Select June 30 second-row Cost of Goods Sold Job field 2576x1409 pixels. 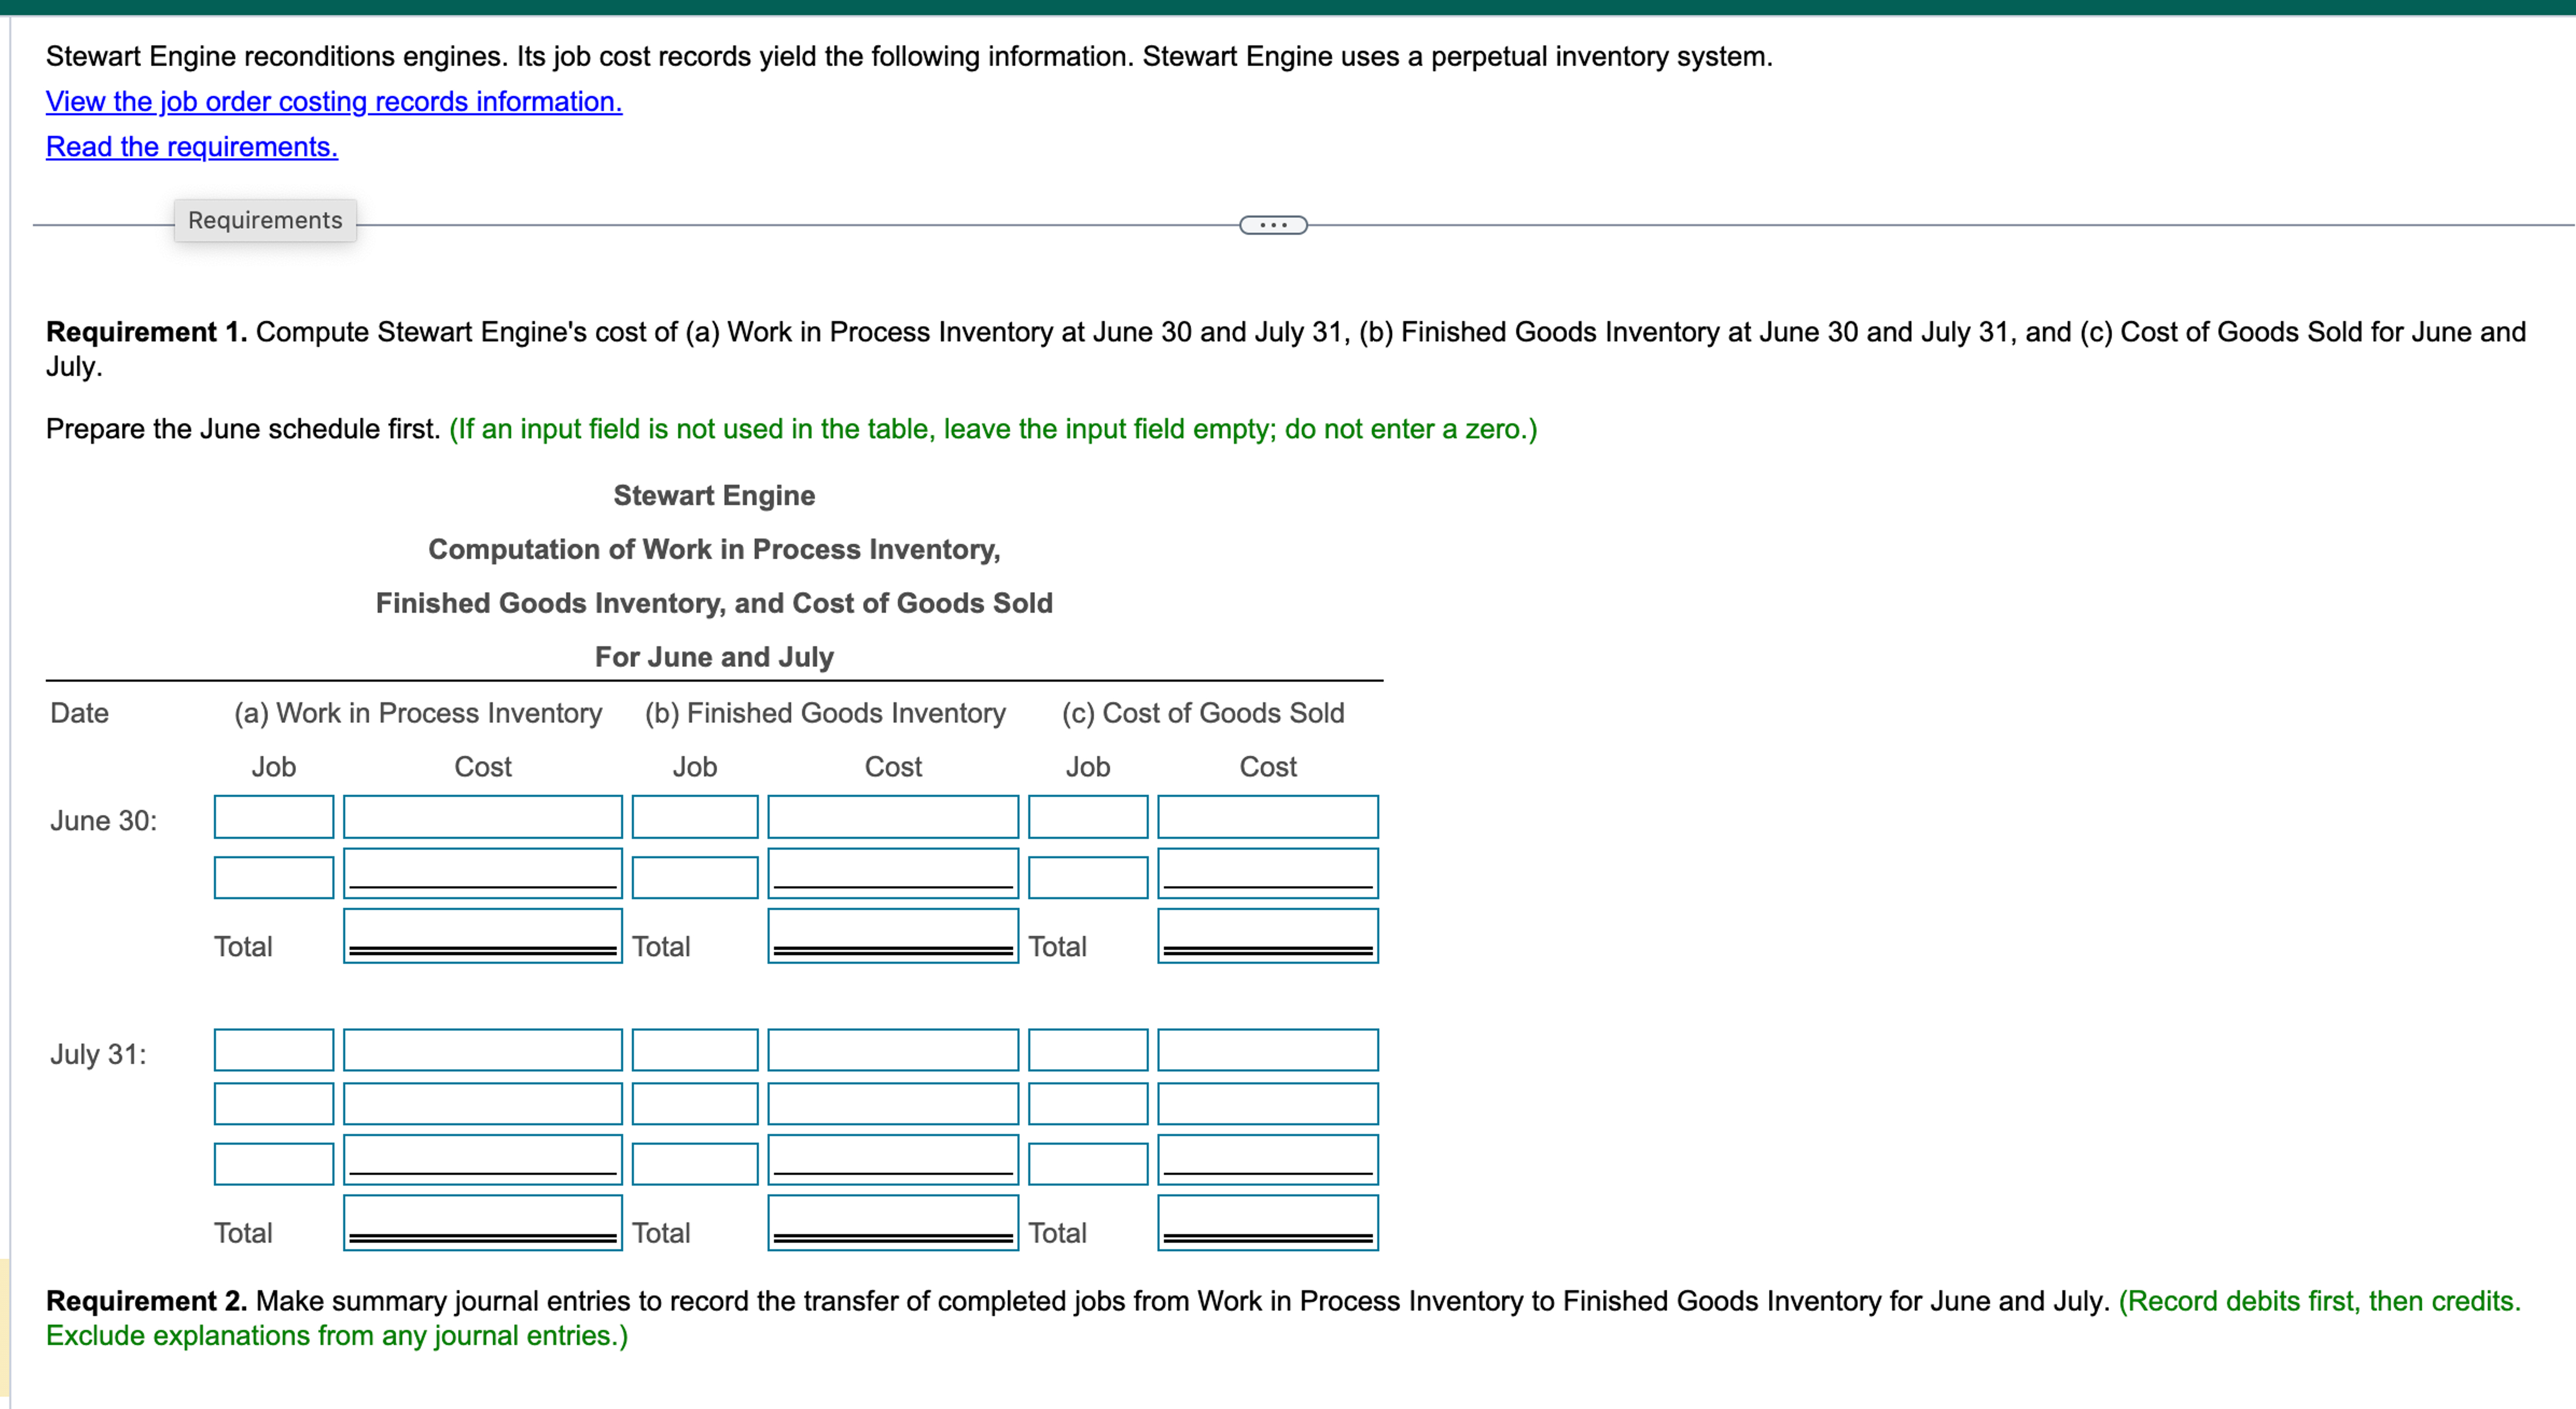pyautogui.click(x=1088, y=877)
